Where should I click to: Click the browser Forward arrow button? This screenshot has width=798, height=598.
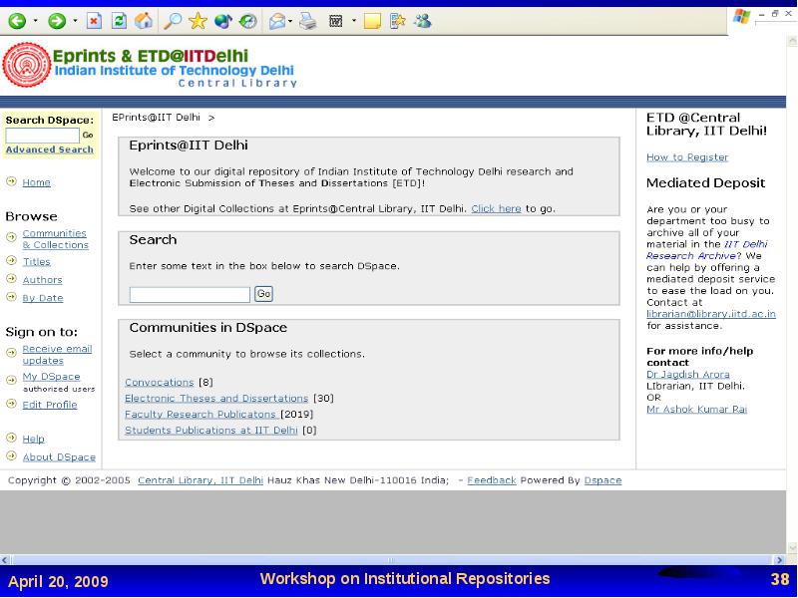pyautogui.click(x=57, y=21)
